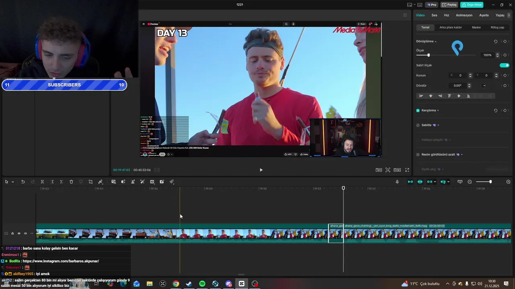Click the Dışa Aktar export button
Screen dimensions: 515x289
click(x=472, y=5)
